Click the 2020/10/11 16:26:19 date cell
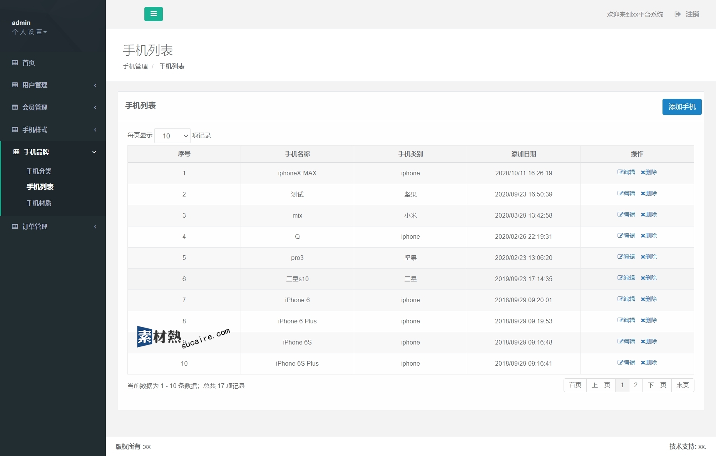The width and height of the screenshot is (716, 456). pos(524,173)
